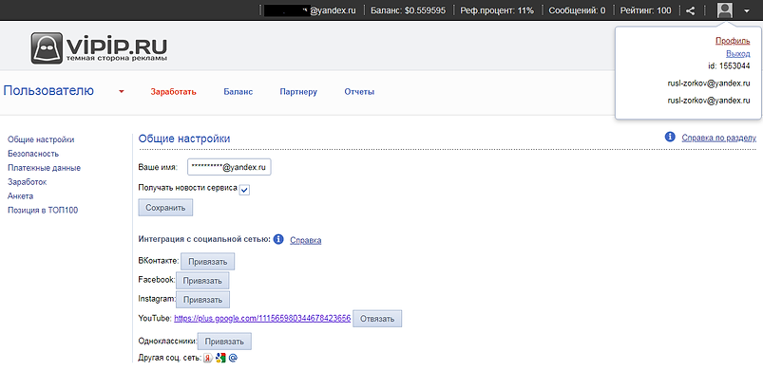Go to Общие настройки sidebar item
The image size is (763, 370).
pyautogui.click(x=41, y=139)
